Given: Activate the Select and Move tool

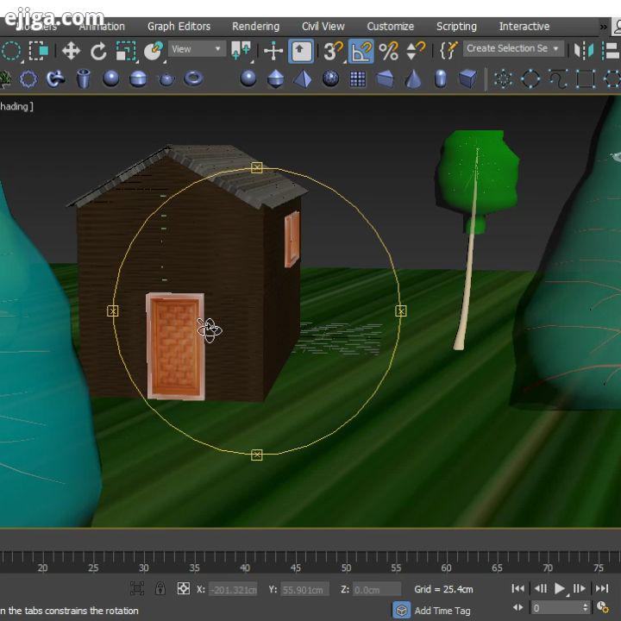Looking at the screenshot, I should tap(72, 51).
